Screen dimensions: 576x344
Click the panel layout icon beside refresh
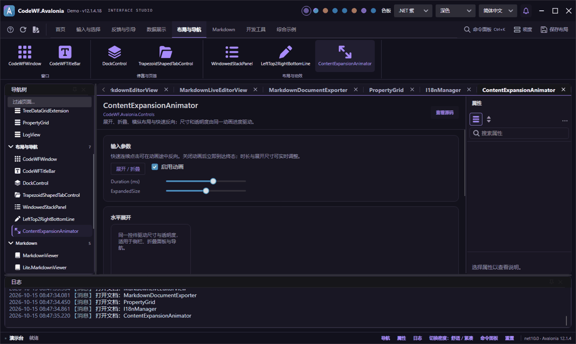pyautogui.click(x=36, y=29)
